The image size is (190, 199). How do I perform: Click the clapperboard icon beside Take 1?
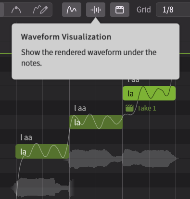click(x=129, y=108)
